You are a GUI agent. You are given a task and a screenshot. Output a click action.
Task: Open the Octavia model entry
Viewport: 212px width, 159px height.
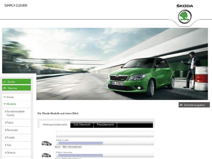click(x=17, y=153)
